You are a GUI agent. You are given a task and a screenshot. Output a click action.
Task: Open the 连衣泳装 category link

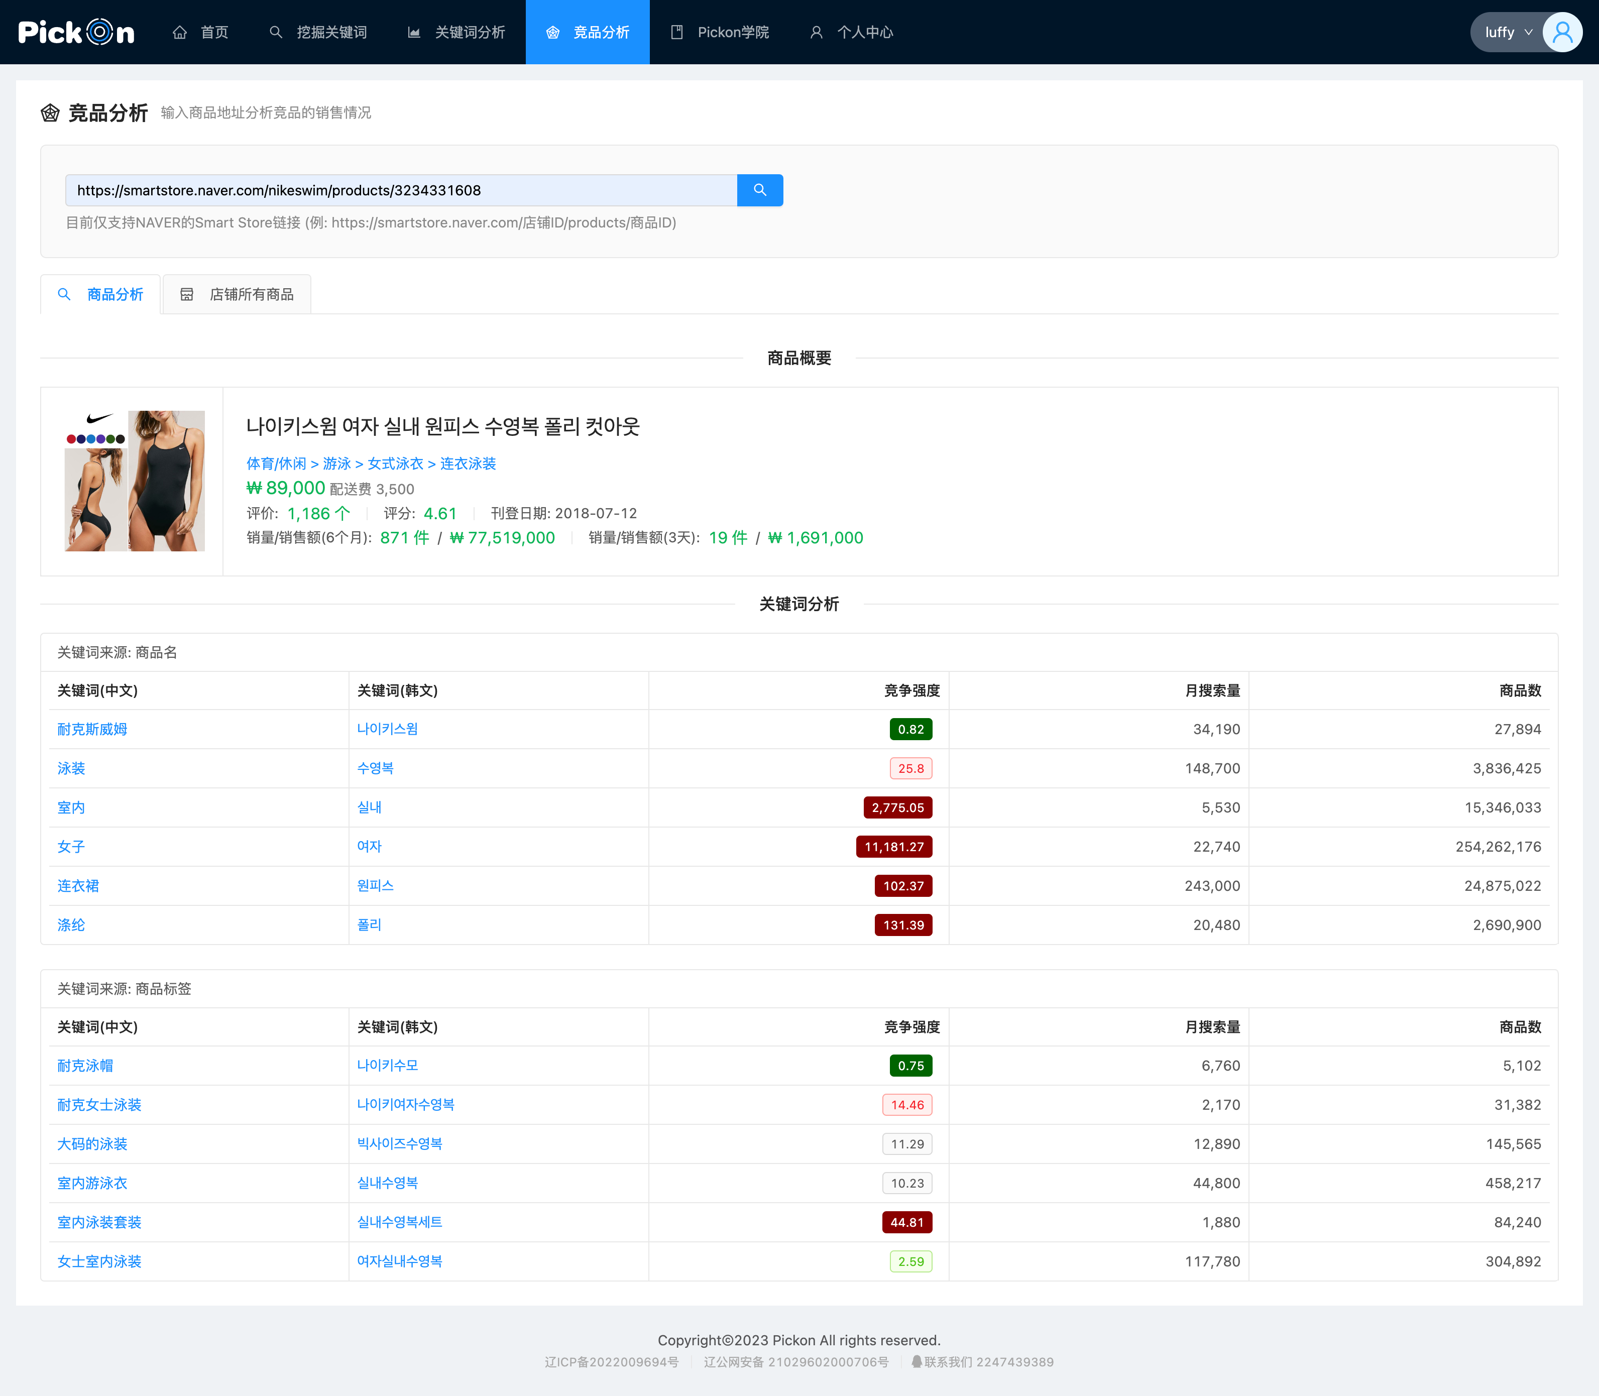click(x=468, y=464)
